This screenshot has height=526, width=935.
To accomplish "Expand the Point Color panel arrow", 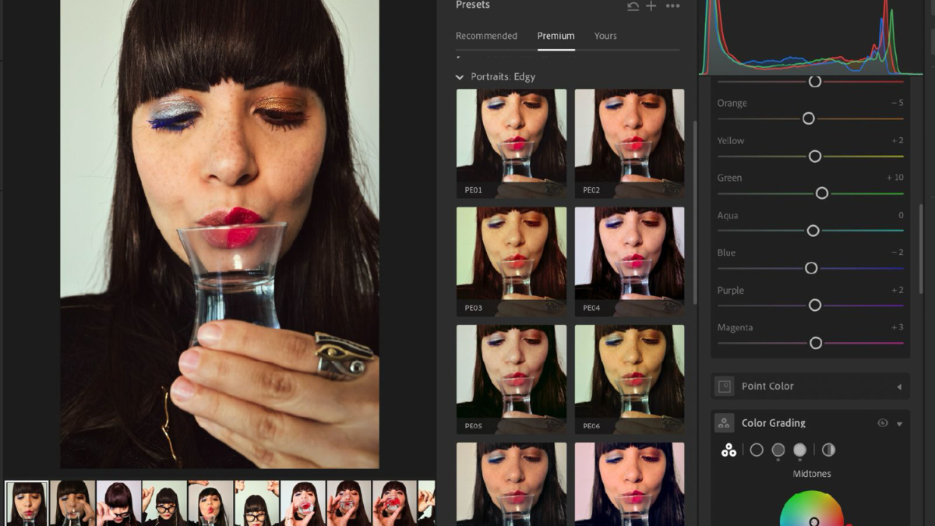I will pyautogui.click(x=899, y=387).
